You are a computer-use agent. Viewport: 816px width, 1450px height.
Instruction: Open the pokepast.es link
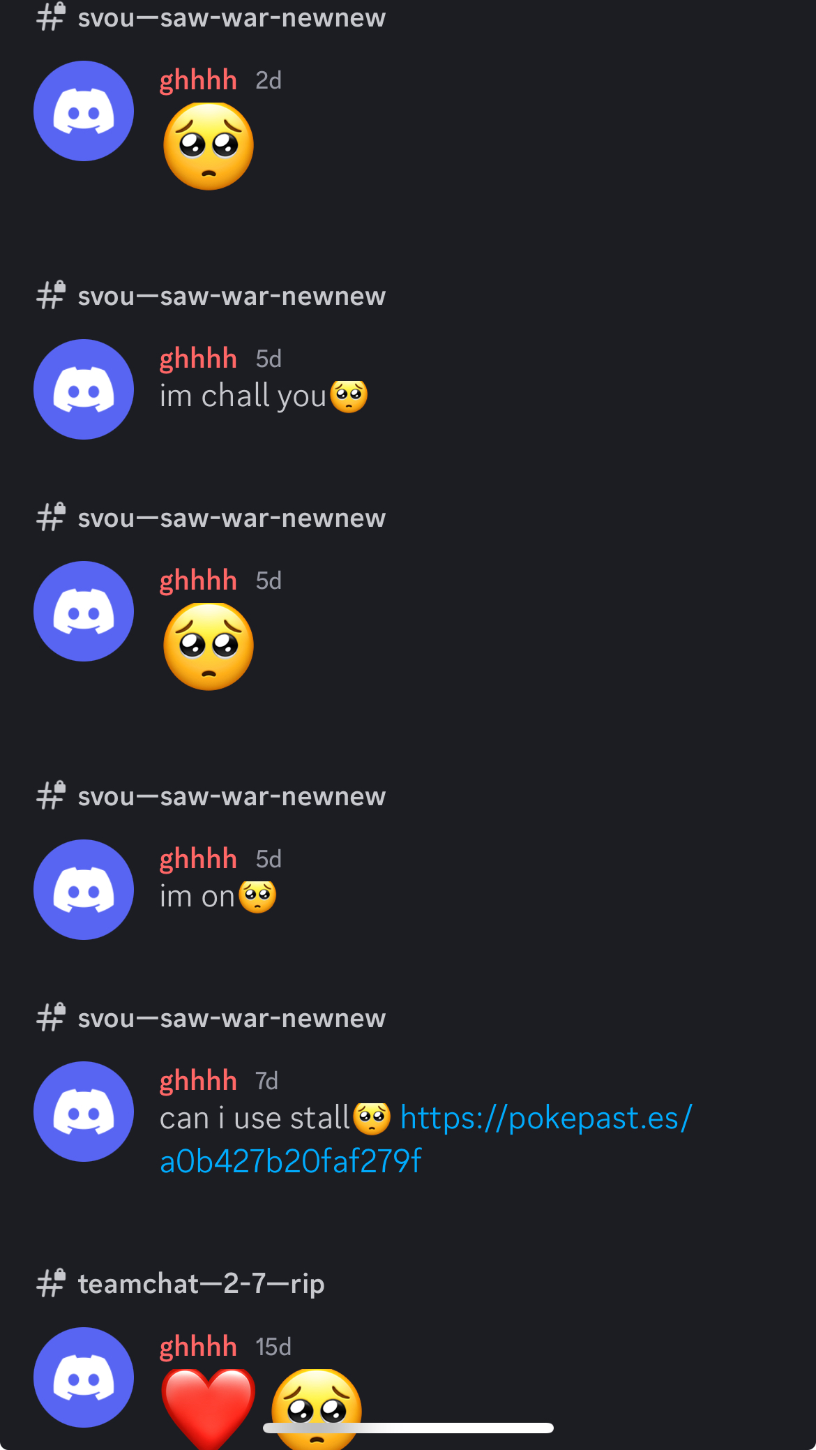[425, 1139]
